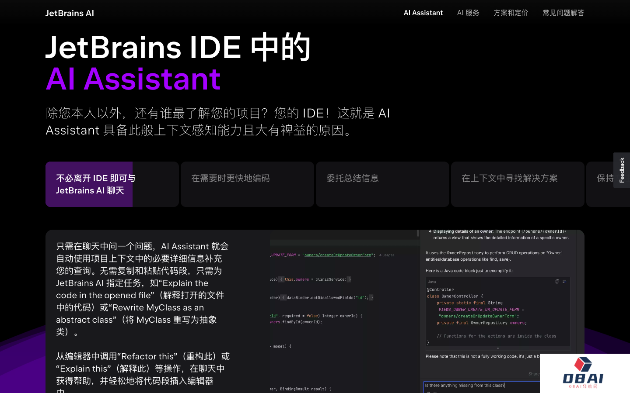
Task: Select the 不必离开 IDE 即可与 JetBrains AI 聊天 tab
Action: pos(112,184)
